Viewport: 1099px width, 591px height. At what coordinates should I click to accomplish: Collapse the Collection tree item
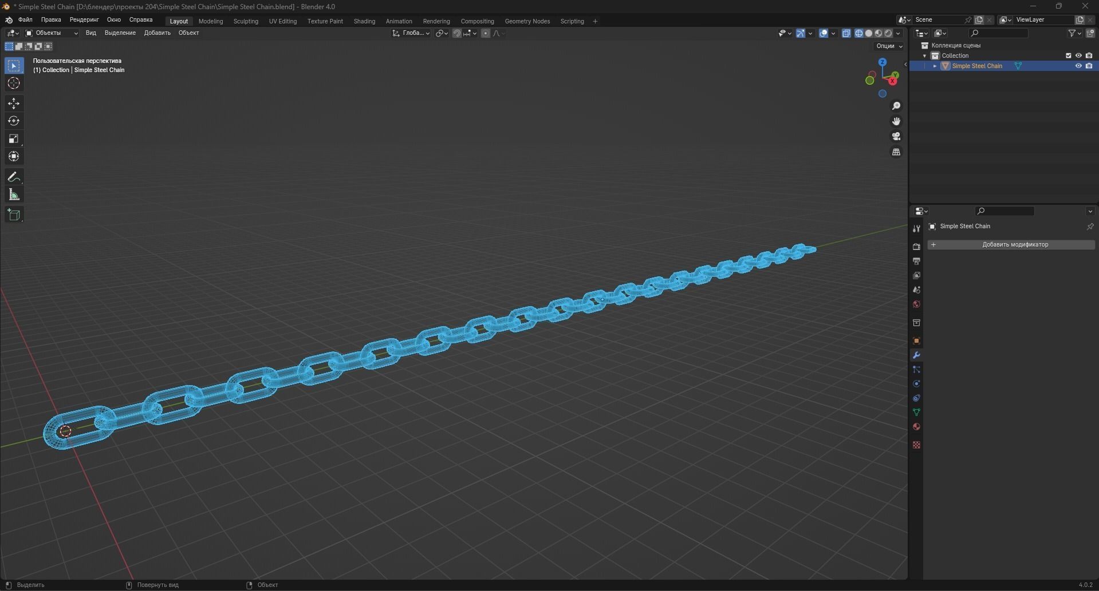point(924,55)
